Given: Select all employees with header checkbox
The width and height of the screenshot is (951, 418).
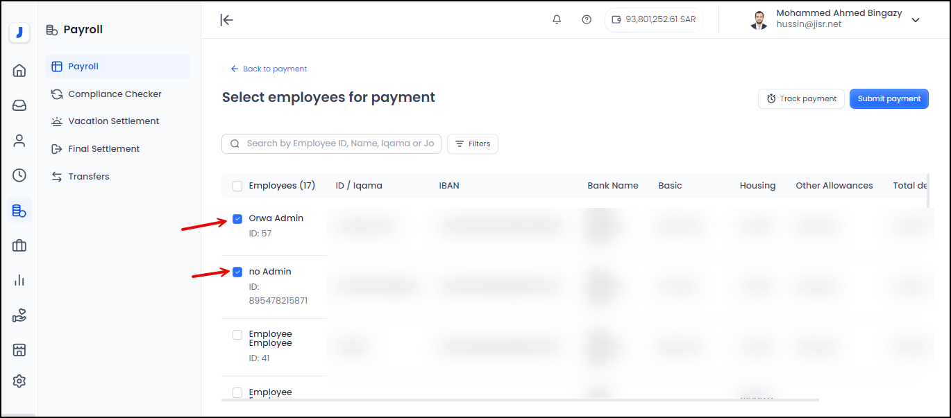Looking at the screenshot, I should coord(237,186).
